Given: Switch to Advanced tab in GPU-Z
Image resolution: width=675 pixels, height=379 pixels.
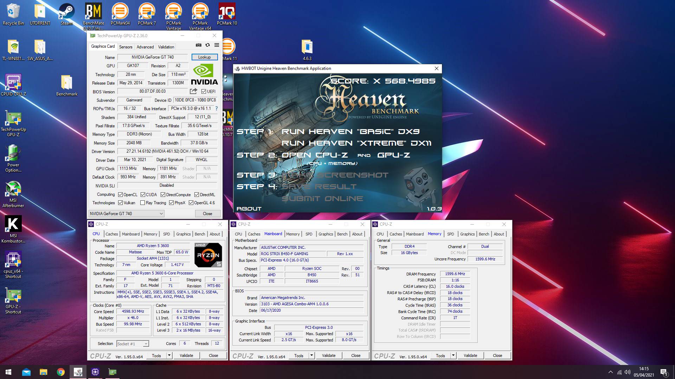Looking at the screenshot, I should tap(145, 47).
